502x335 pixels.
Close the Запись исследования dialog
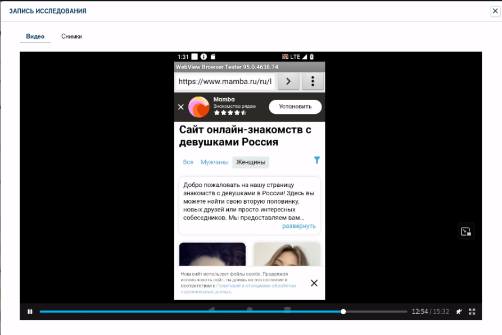(494, 11)
